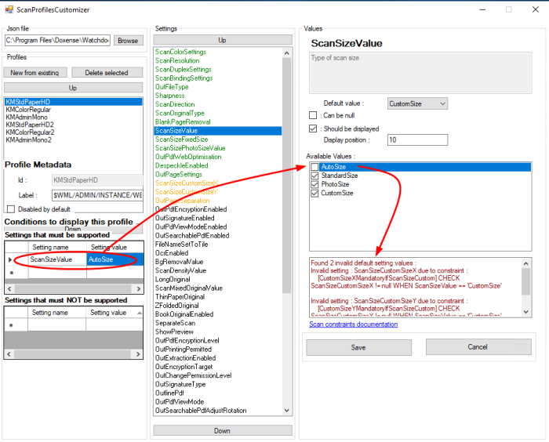
Task: Click the ScanProfilesCustomizer title bar app icon
Action: pyautogui.click(x=9, y=9)
